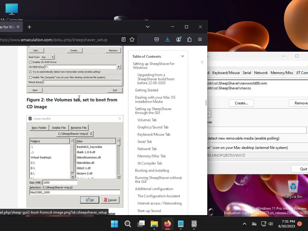308x231 pixels.
Task: Open Task View on taskbar
Action: coord(141,224)
